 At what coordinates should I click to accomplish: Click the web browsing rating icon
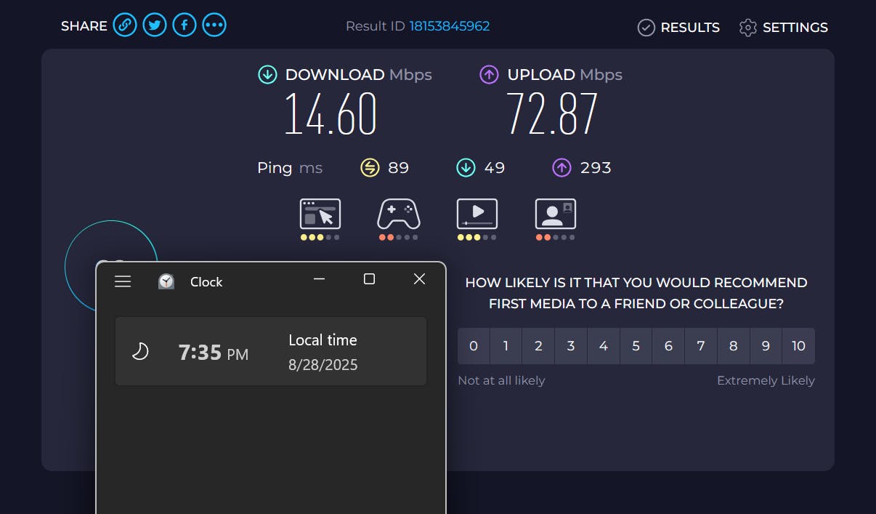pyautogui.click(x=320, y=214)
